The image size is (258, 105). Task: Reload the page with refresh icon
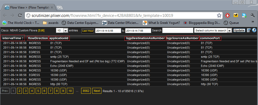point(20,16)
